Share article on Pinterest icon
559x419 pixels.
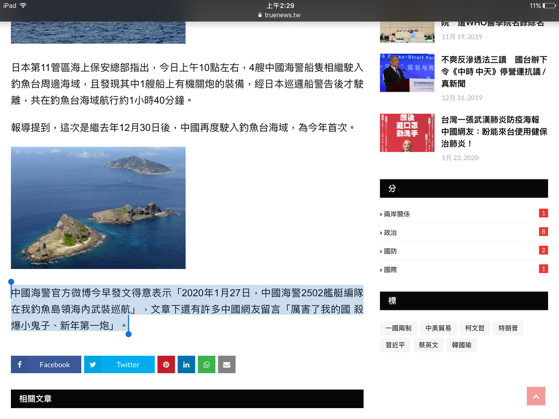pos(166,364)
